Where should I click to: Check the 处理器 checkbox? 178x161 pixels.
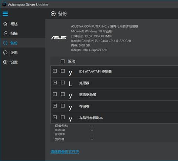click(x=63, y=83)
